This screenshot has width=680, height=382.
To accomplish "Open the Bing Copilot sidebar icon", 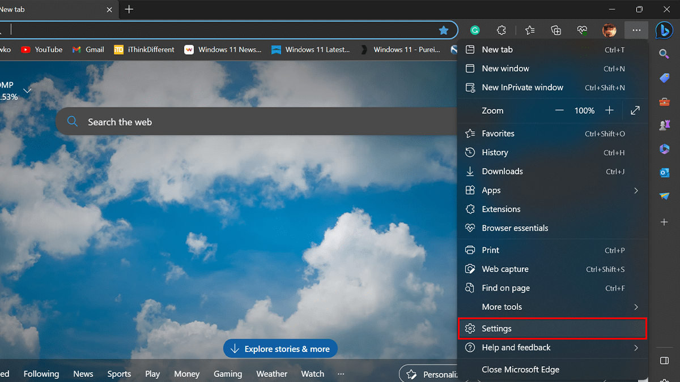I will [664, 30].
